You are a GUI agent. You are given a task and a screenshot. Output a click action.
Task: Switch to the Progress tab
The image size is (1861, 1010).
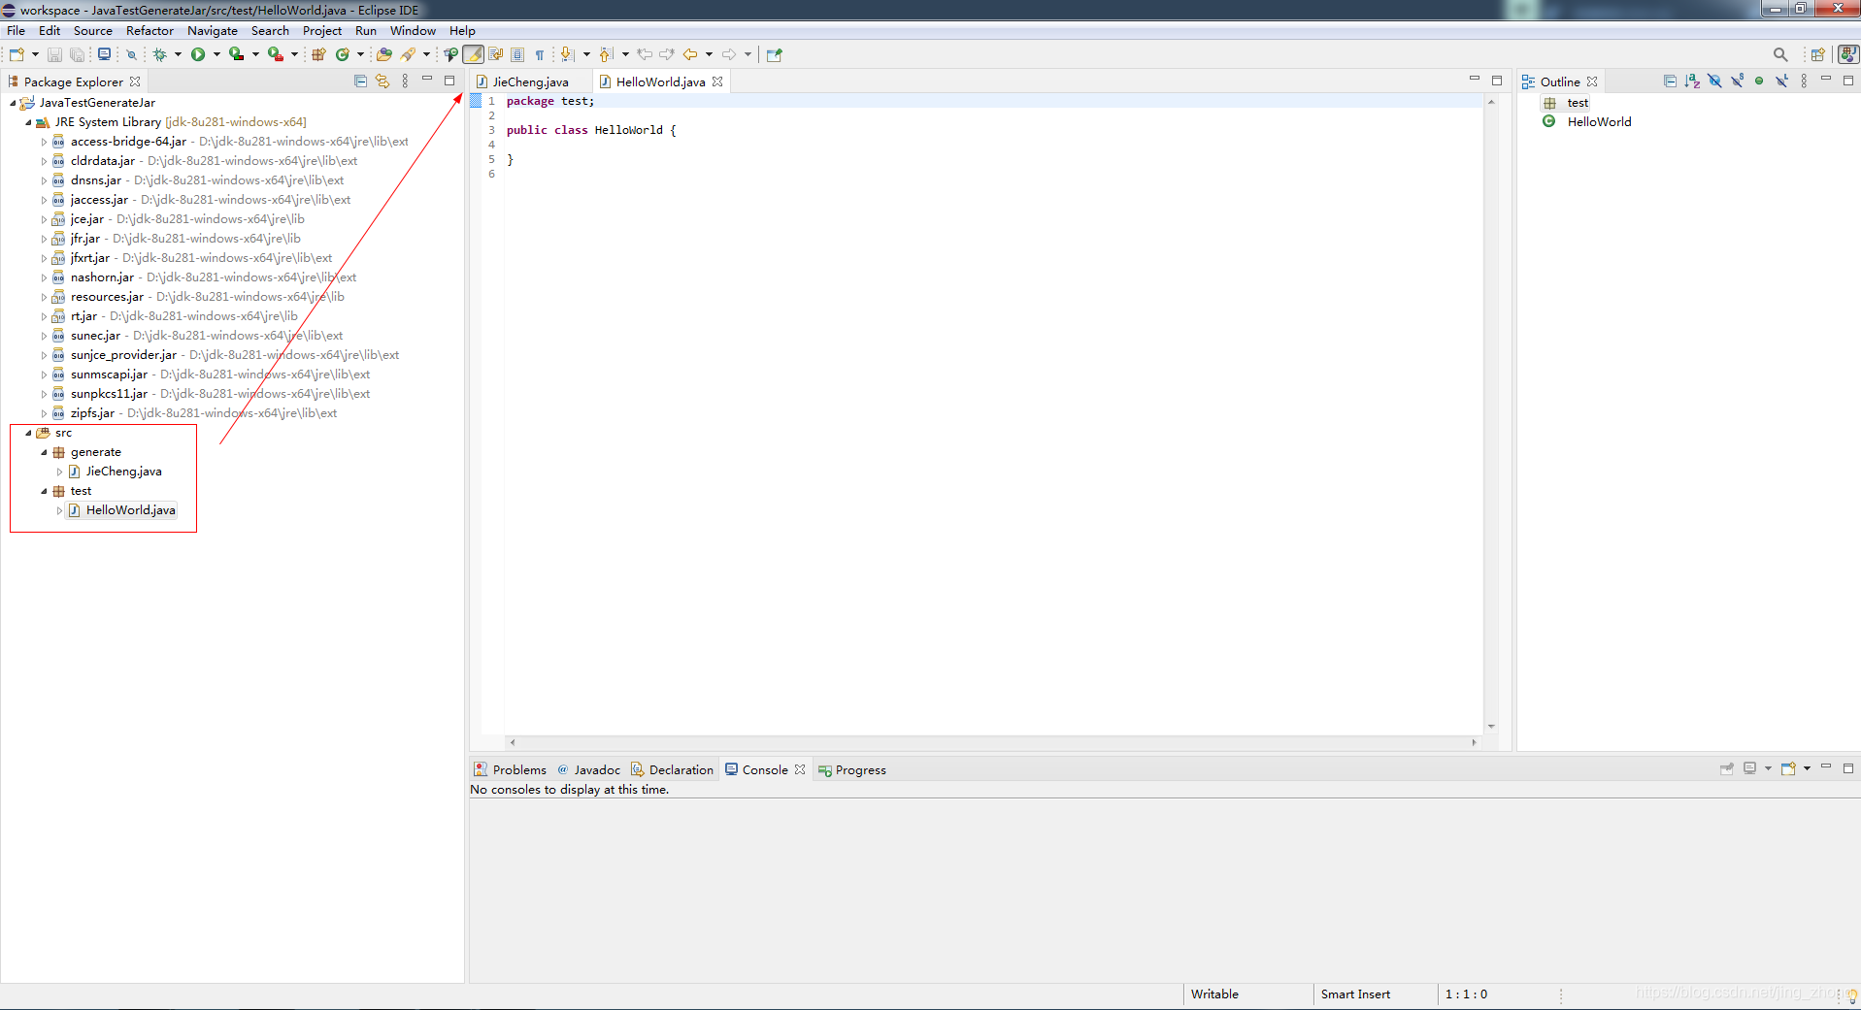pyautogui.click(x=852, y=769)
